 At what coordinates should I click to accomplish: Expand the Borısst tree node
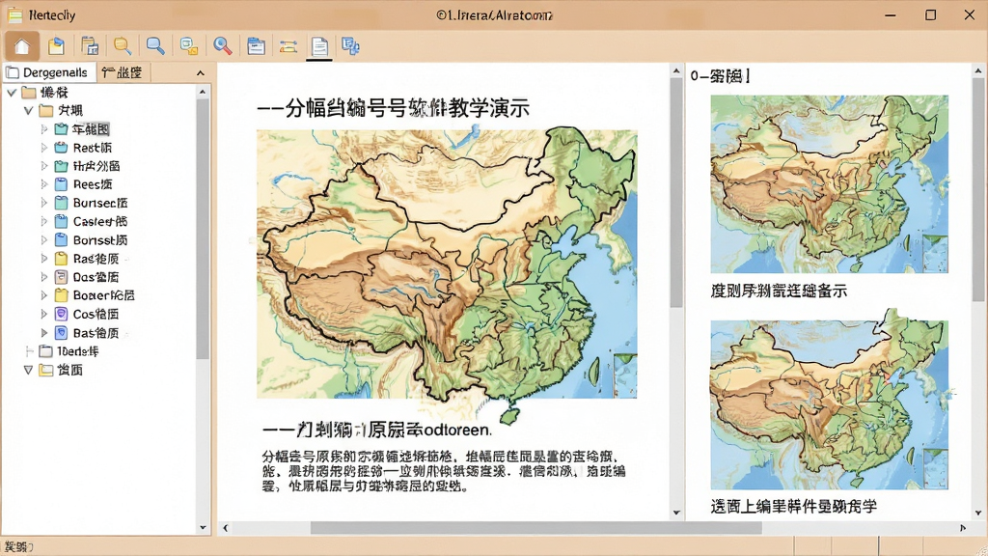(44, 239)
